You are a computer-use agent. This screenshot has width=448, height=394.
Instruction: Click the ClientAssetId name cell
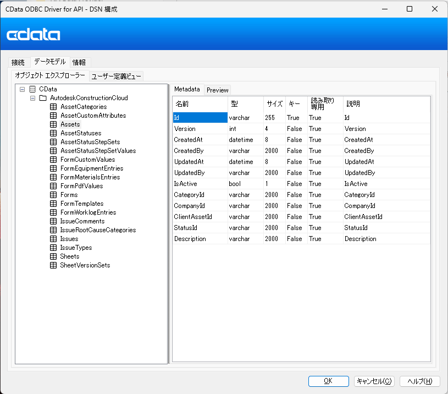[200, 217]
